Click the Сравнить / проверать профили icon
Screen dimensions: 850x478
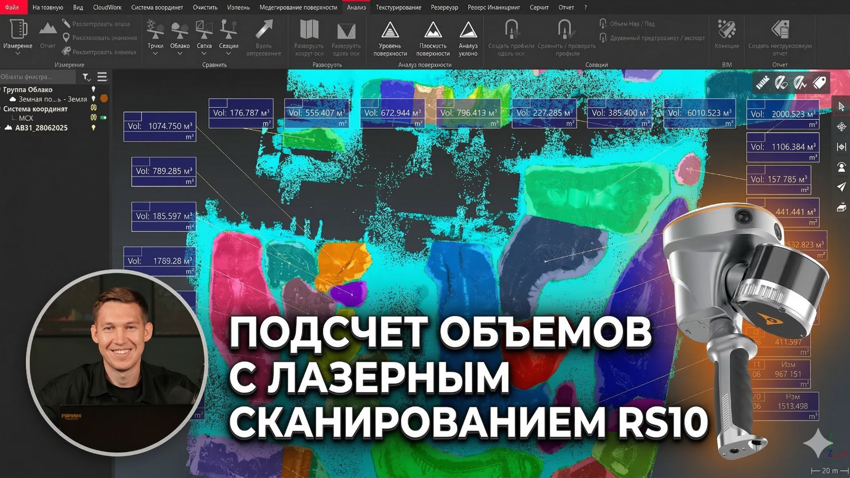coord(566,29)
